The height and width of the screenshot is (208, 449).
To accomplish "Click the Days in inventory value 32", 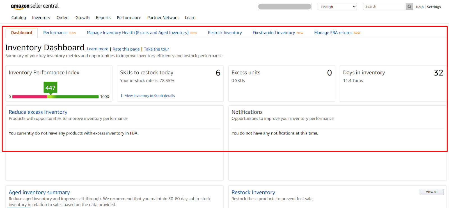I will (439, 73).
